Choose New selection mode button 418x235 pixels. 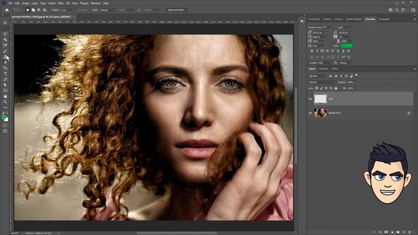pos(27,10)
